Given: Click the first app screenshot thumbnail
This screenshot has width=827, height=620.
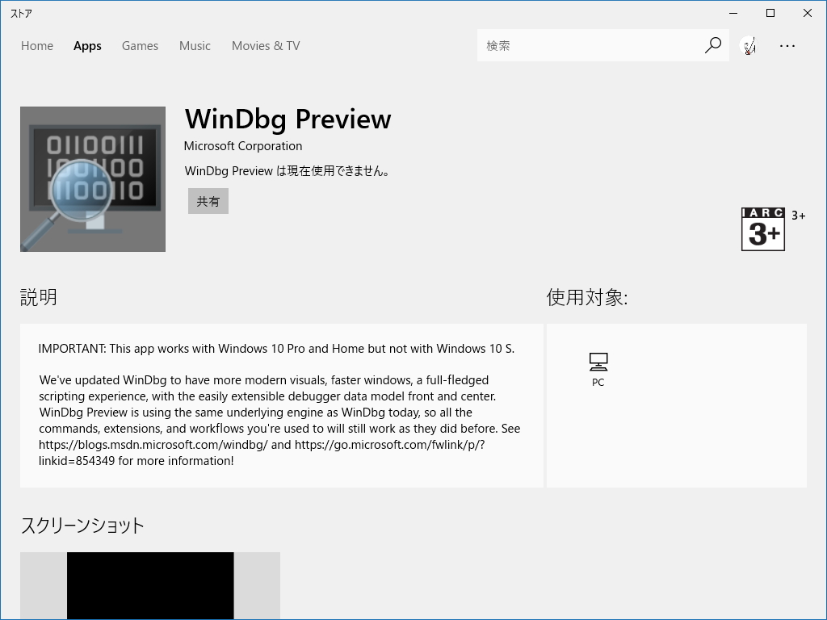Looking at the screenshot, I should (x=150, y=585).
